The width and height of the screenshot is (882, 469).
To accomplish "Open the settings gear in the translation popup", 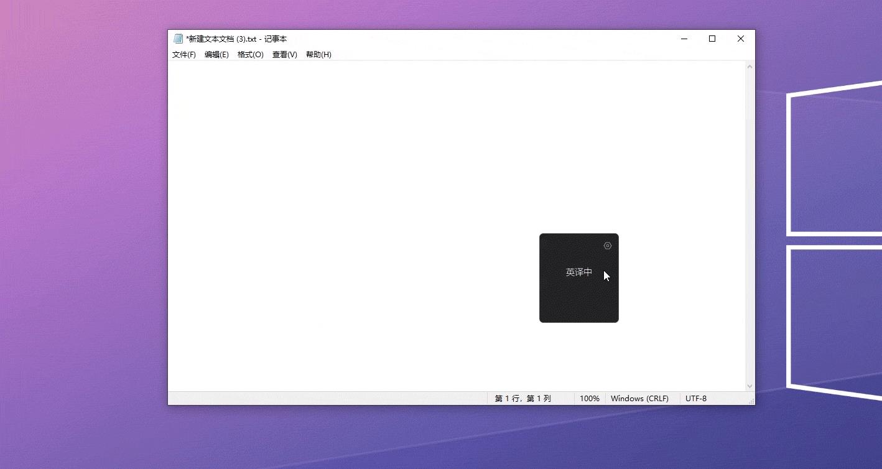I will coord(608,246).
